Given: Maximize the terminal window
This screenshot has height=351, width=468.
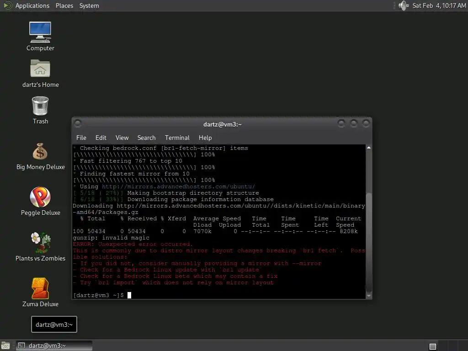Looking at the screenshot, I should pyautogui.click(x=354, y=123).
